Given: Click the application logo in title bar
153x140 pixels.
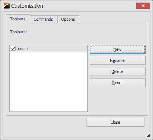Looking at the screenshot, I should click(x=7, y=6).
